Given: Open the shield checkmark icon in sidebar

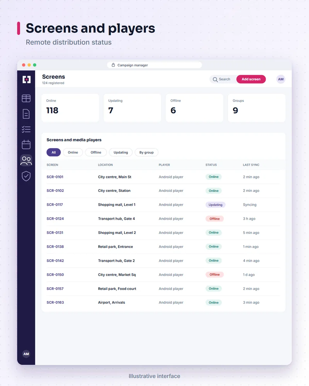Looking at the screenshot, I should click(26, 176).
